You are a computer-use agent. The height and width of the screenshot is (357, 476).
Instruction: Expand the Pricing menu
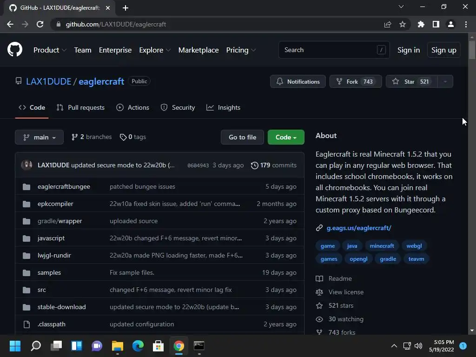pos(241,50)
